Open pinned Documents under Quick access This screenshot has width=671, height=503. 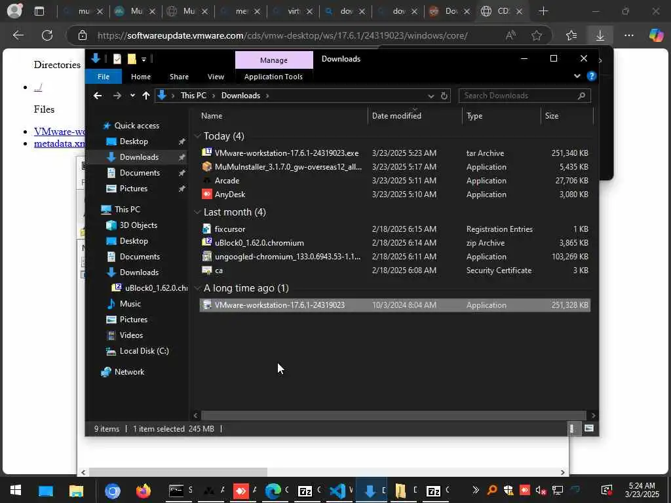140,173
